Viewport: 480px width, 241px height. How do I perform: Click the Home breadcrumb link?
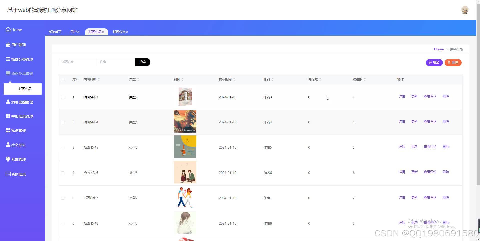coord(439,49)
